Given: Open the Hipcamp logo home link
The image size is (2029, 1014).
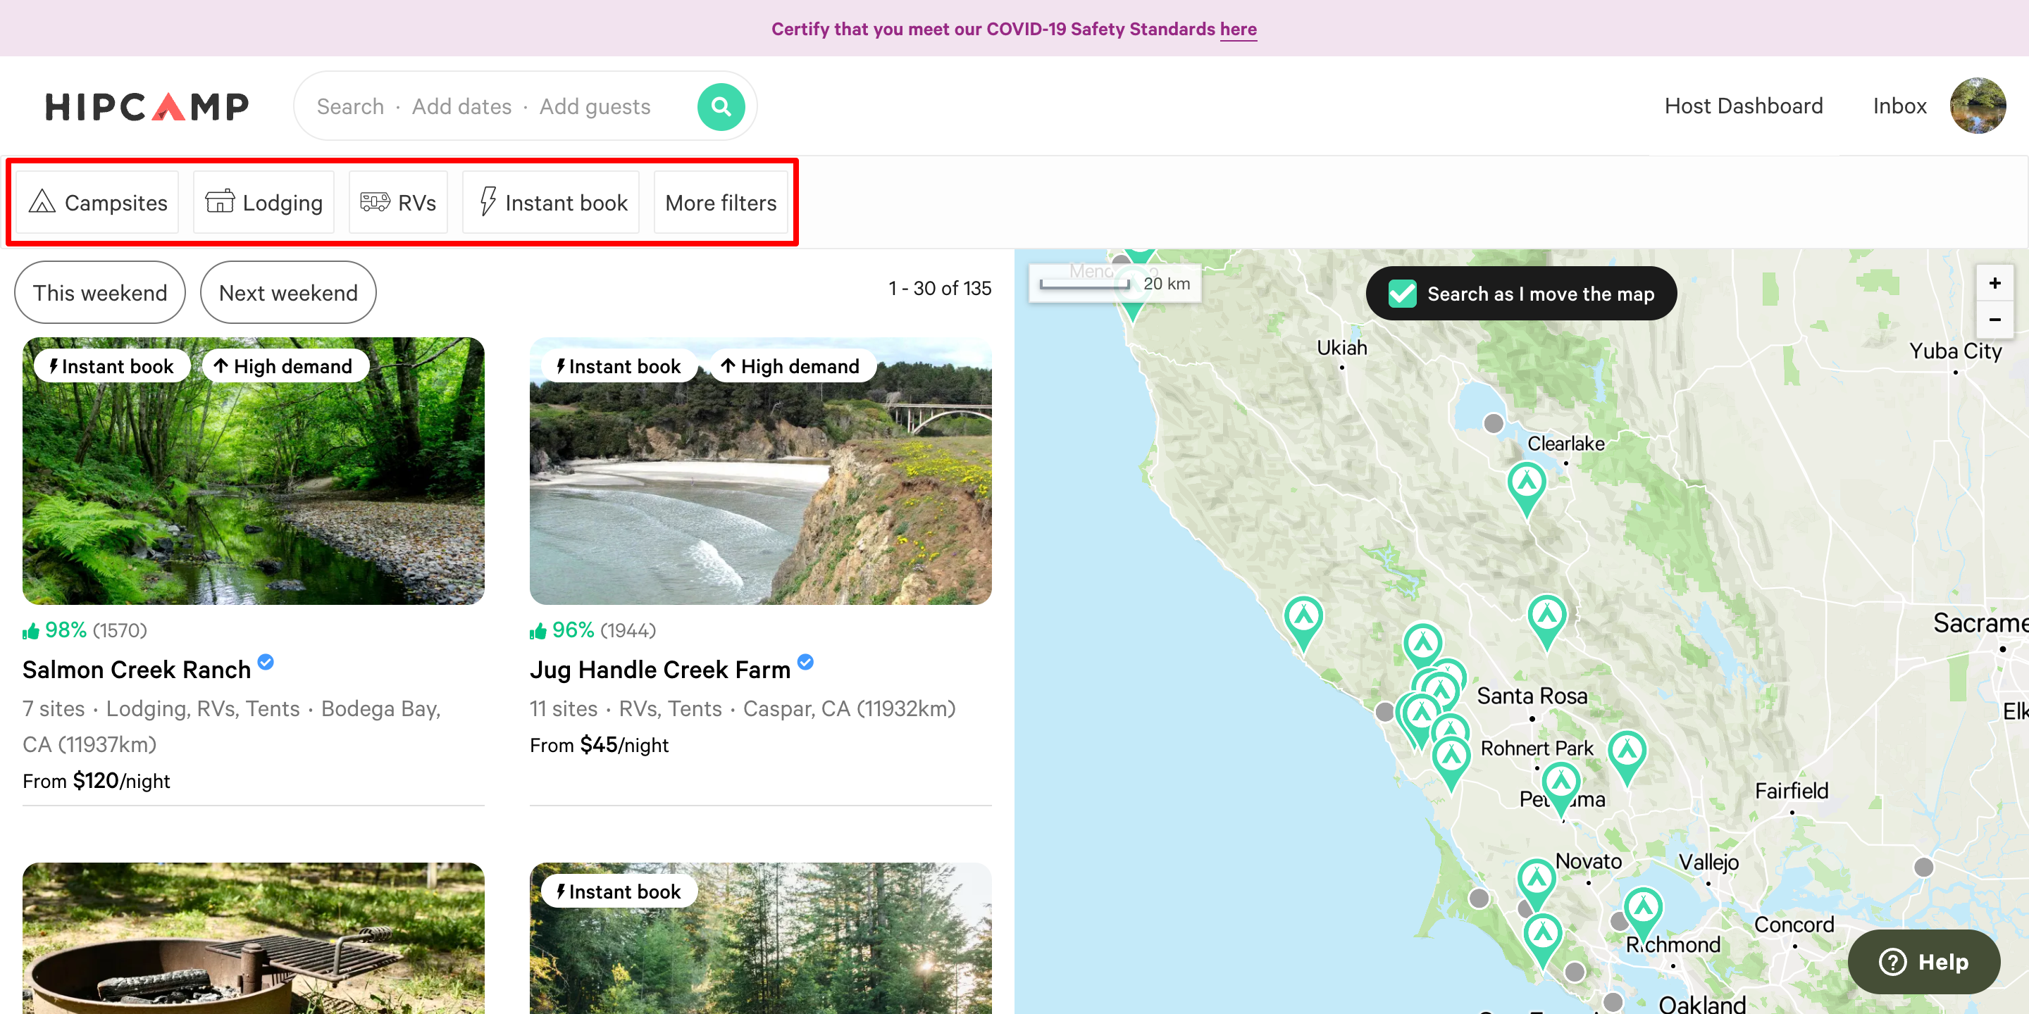Looking at the screenshot, I should coord(147,106).
